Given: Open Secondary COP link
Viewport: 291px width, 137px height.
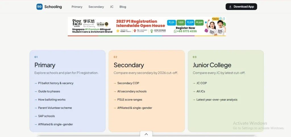Looking at the screenshot, I should (128, 83).
